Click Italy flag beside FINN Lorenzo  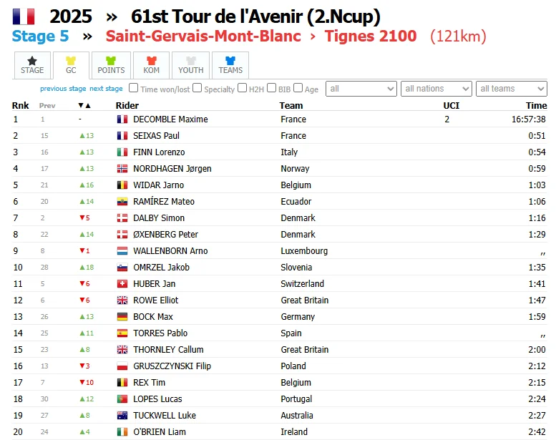[122, 152]
